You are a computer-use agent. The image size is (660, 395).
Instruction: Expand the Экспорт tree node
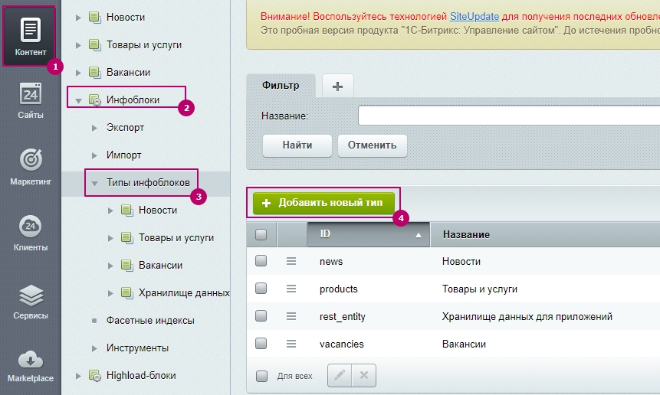click(x=94, y=128)
